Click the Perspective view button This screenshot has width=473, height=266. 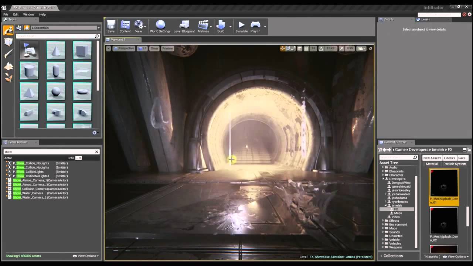point(124,48)
